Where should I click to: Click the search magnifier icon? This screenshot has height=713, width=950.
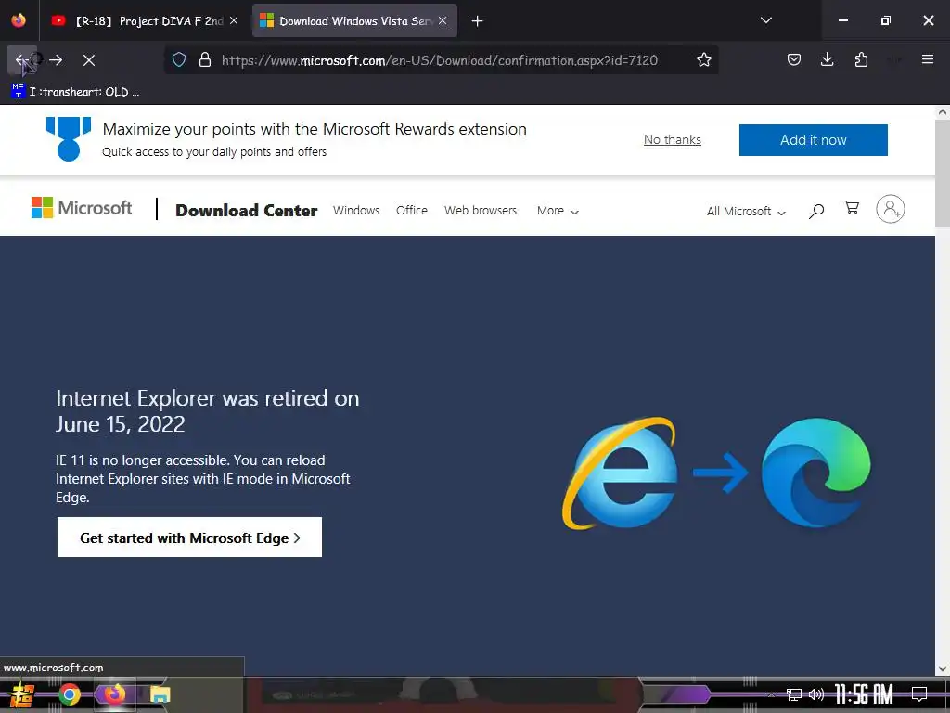click(x=816, y=211)
